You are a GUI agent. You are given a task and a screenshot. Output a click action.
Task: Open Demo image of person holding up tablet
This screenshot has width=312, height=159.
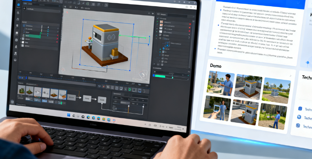pyautogui.click(x=217, y=108)
